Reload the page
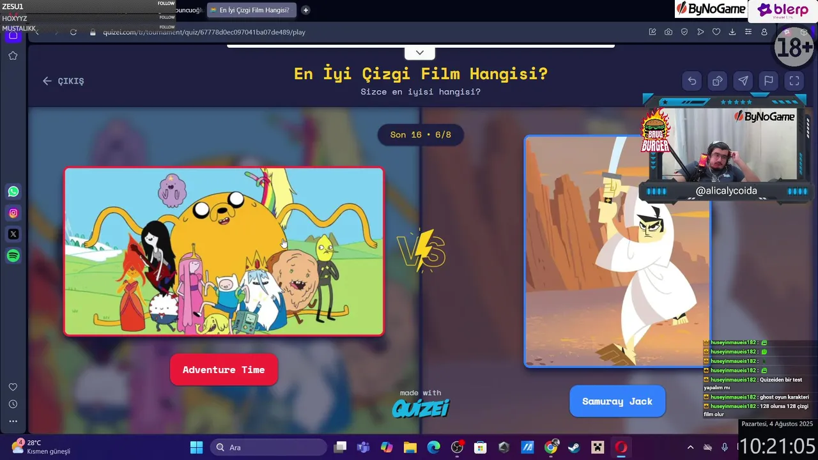Viewport: 818px width, 460px height. pyautogui.click(x=73, y=32)
